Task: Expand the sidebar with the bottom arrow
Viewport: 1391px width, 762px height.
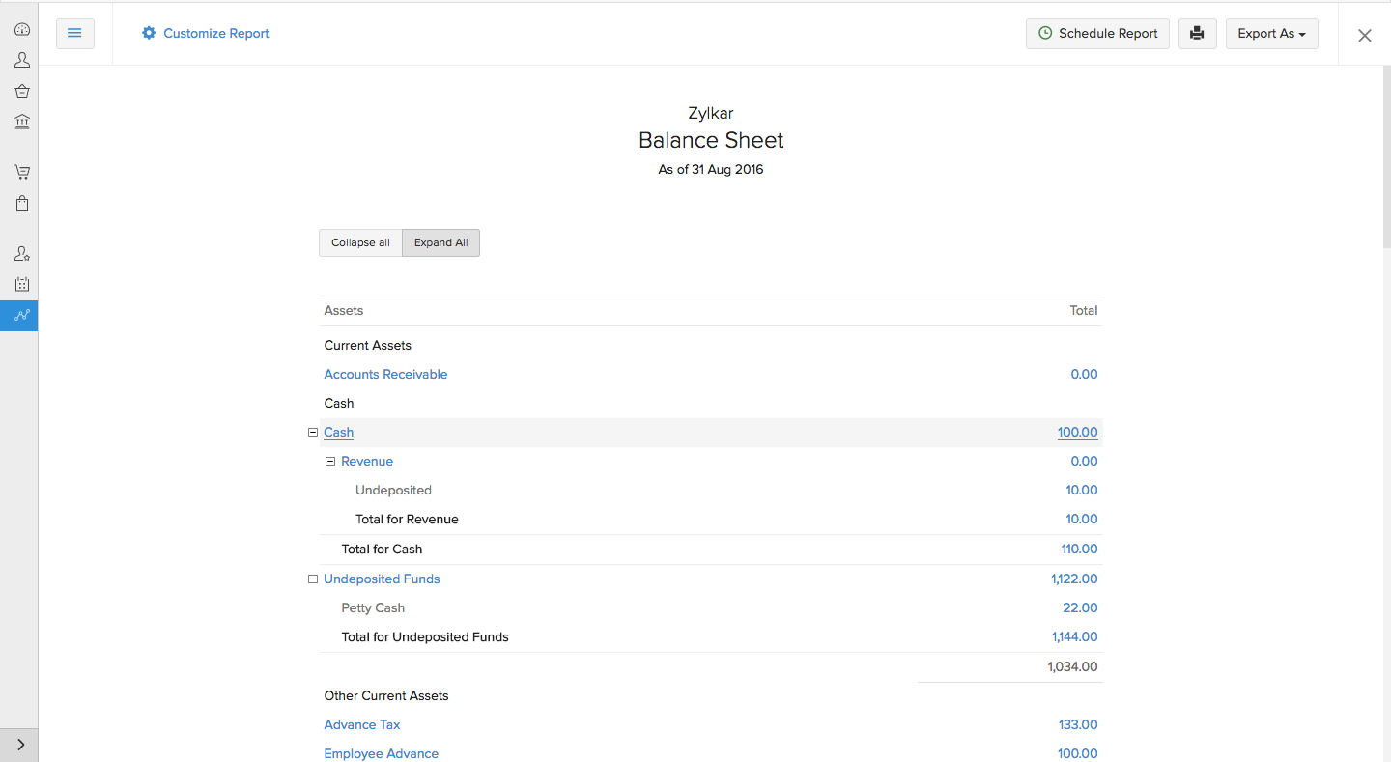Action: (x=20, y=745)
